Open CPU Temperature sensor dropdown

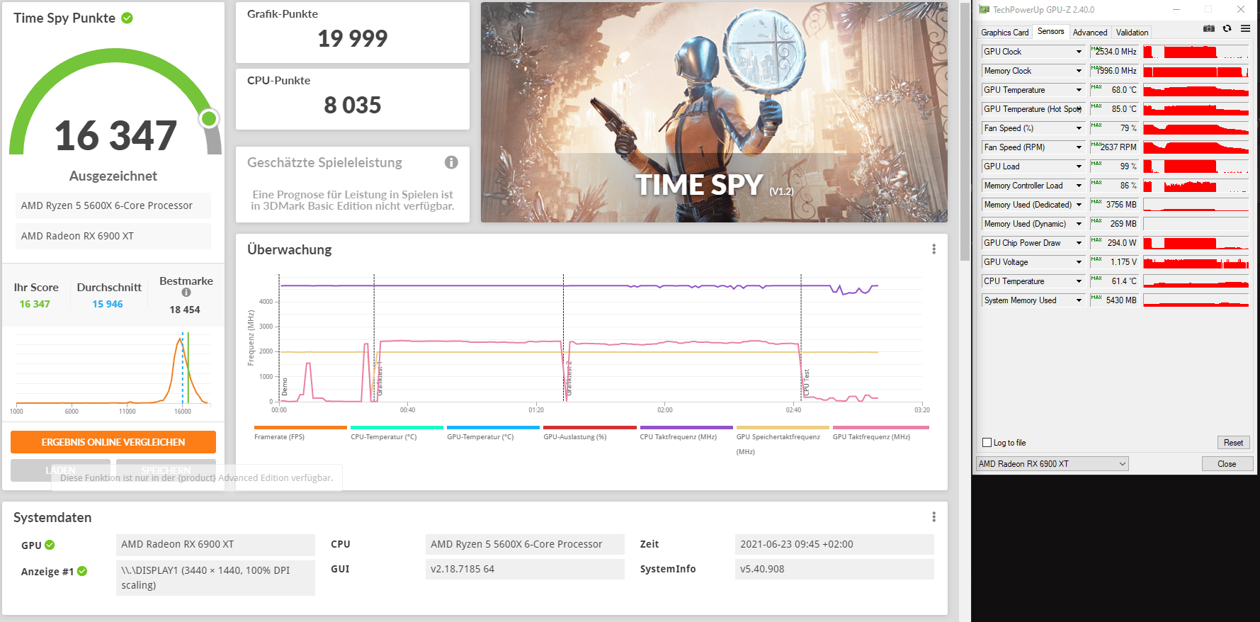coord(1079,281)
